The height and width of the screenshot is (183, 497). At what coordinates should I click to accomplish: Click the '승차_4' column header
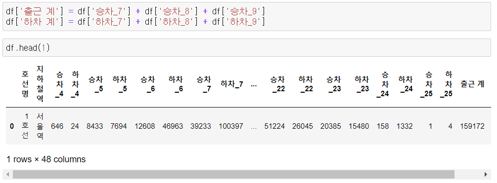point(59,84)
